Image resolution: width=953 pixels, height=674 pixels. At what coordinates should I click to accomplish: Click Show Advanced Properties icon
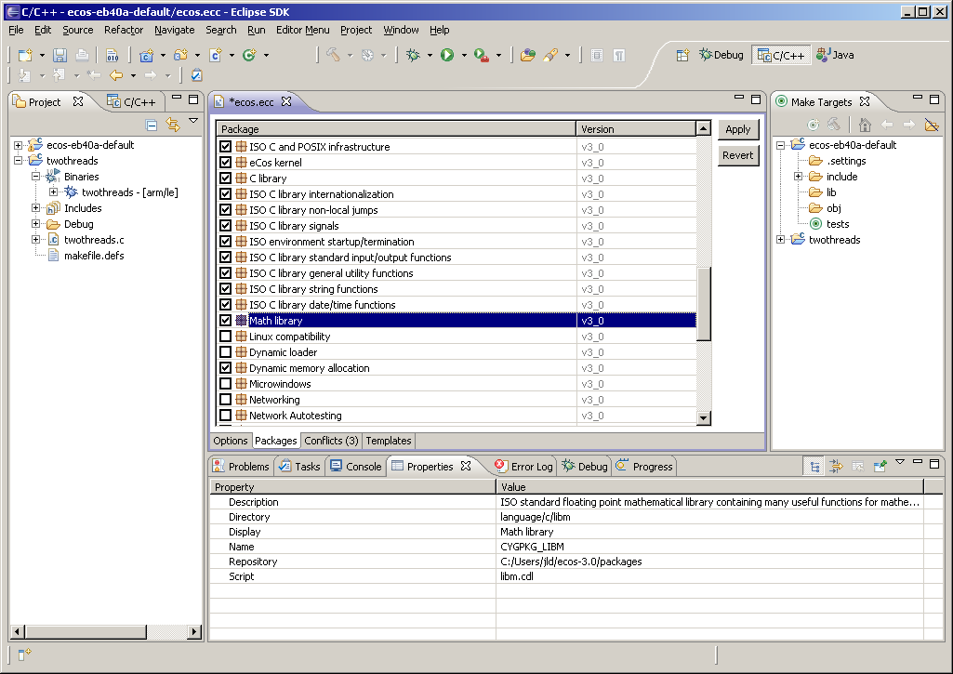836,467
